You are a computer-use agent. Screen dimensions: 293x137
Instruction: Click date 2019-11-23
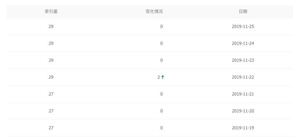[243, 60]
